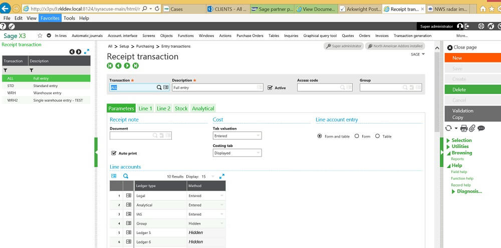
Task: Refresh the page using circular arrows icon
Action: (448, 128)
